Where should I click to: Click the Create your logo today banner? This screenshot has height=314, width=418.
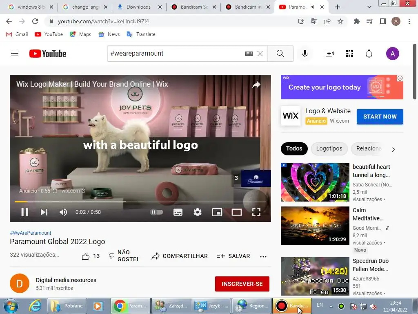(342, 87)
